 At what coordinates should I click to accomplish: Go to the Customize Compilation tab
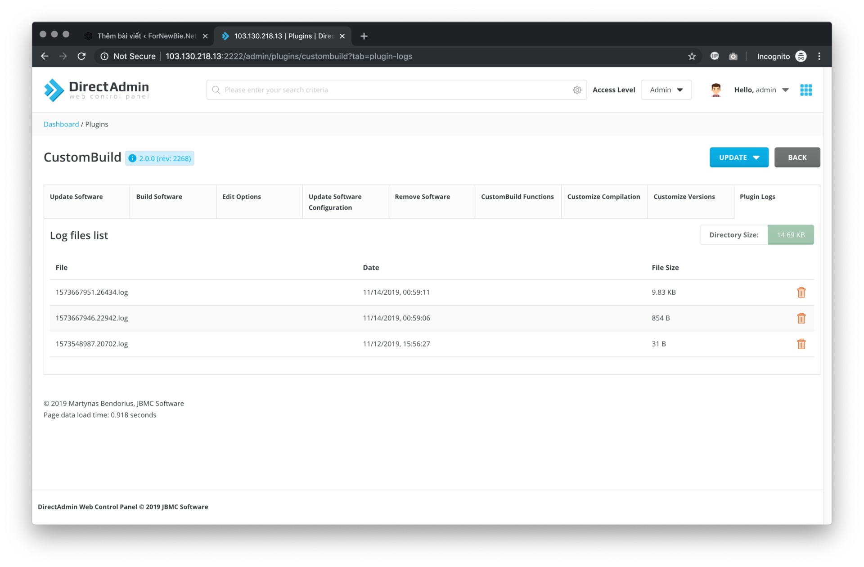click(x=604, y=202)
